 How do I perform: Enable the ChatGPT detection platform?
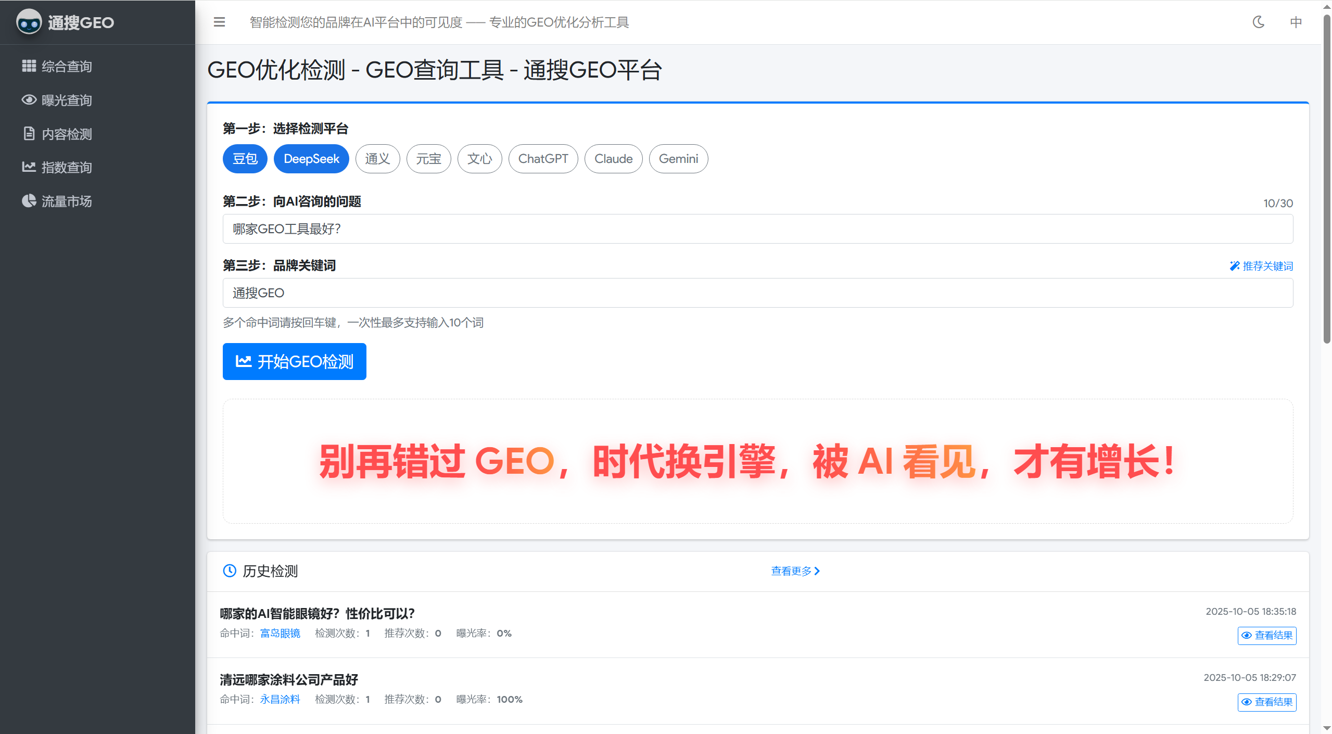(x=543, y=159)
